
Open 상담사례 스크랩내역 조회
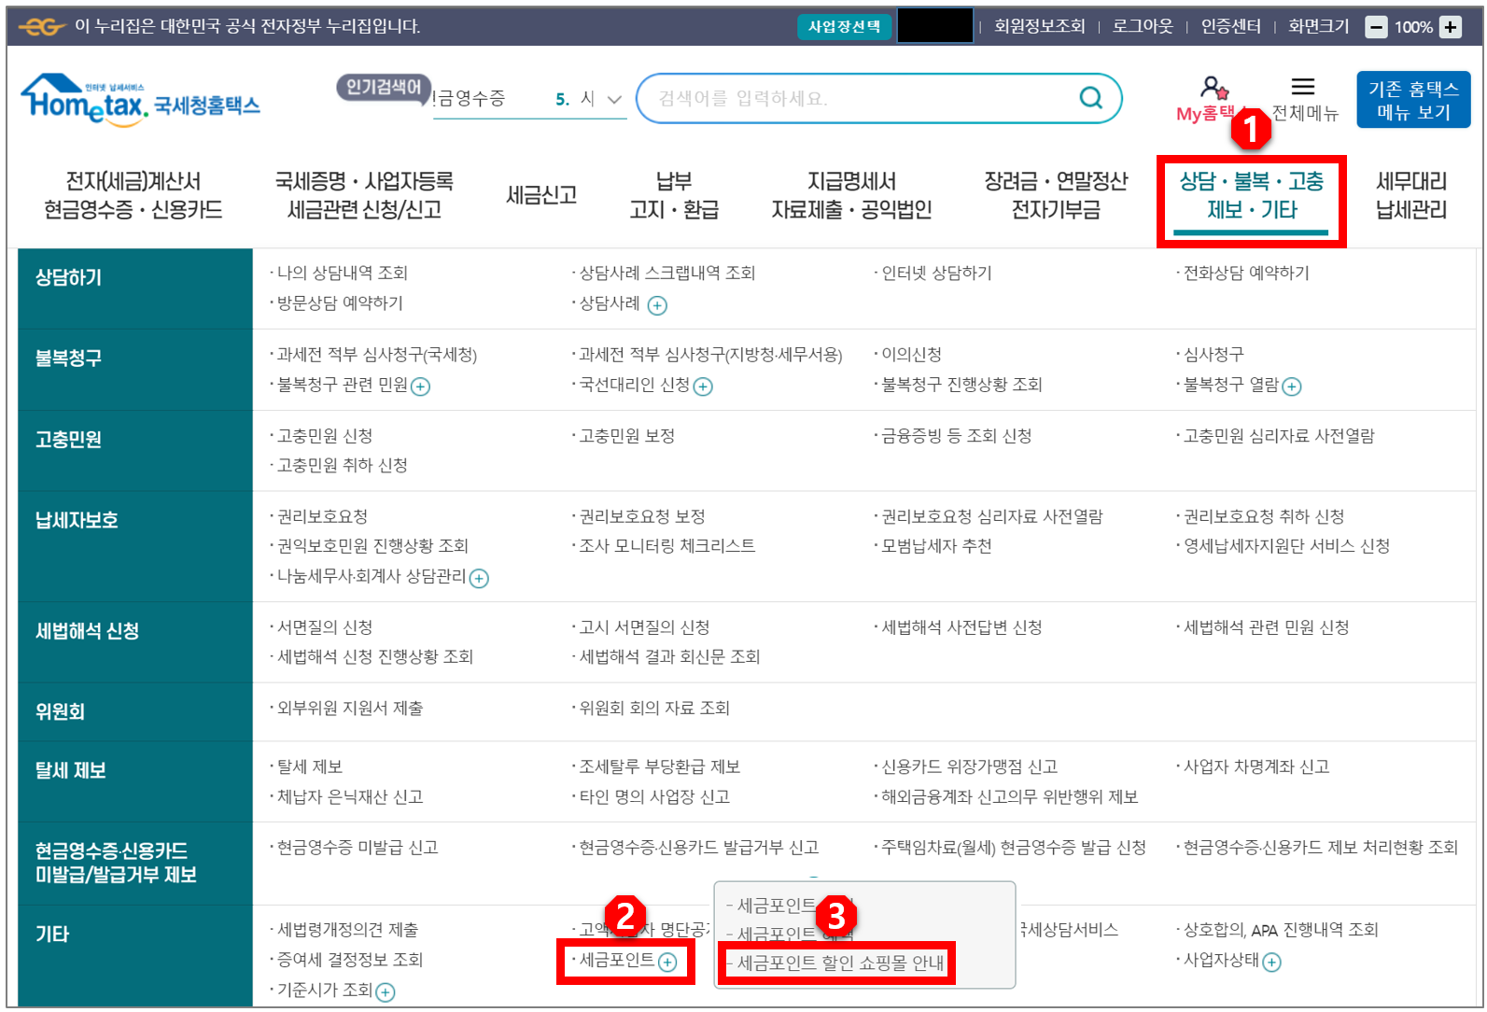(667, 274)
